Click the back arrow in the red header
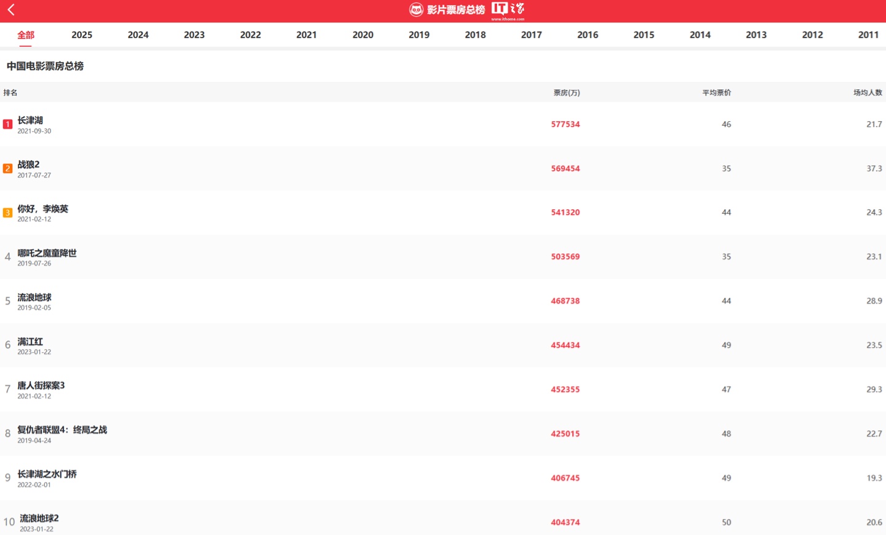The image size is (886, 535). [11, 9]
